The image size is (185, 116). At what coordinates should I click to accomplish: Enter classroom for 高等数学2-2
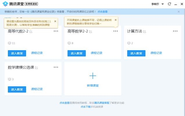[77, 53]
